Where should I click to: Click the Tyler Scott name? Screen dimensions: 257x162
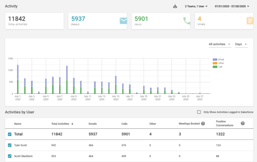[21, 145]
